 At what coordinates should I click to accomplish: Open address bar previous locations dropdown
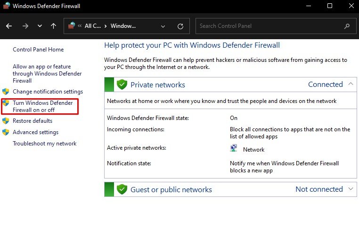(163, 26)
